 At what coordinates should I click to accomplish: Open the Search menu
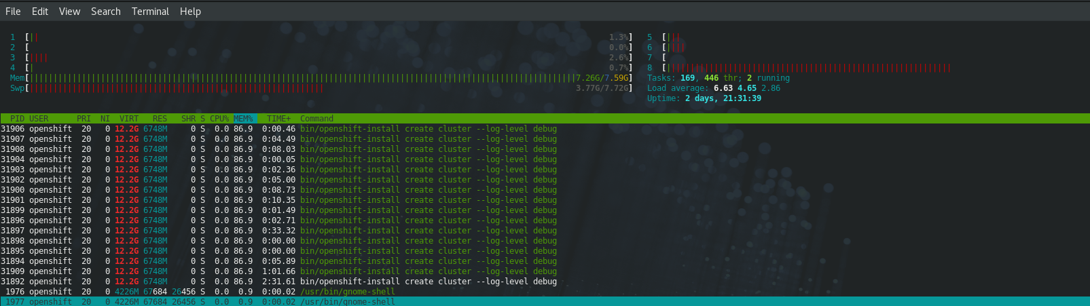[106, 12]
